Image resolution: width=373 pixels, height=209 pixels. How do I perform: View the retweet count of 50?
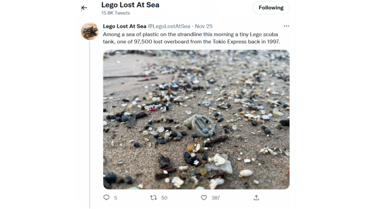(164, 198)
